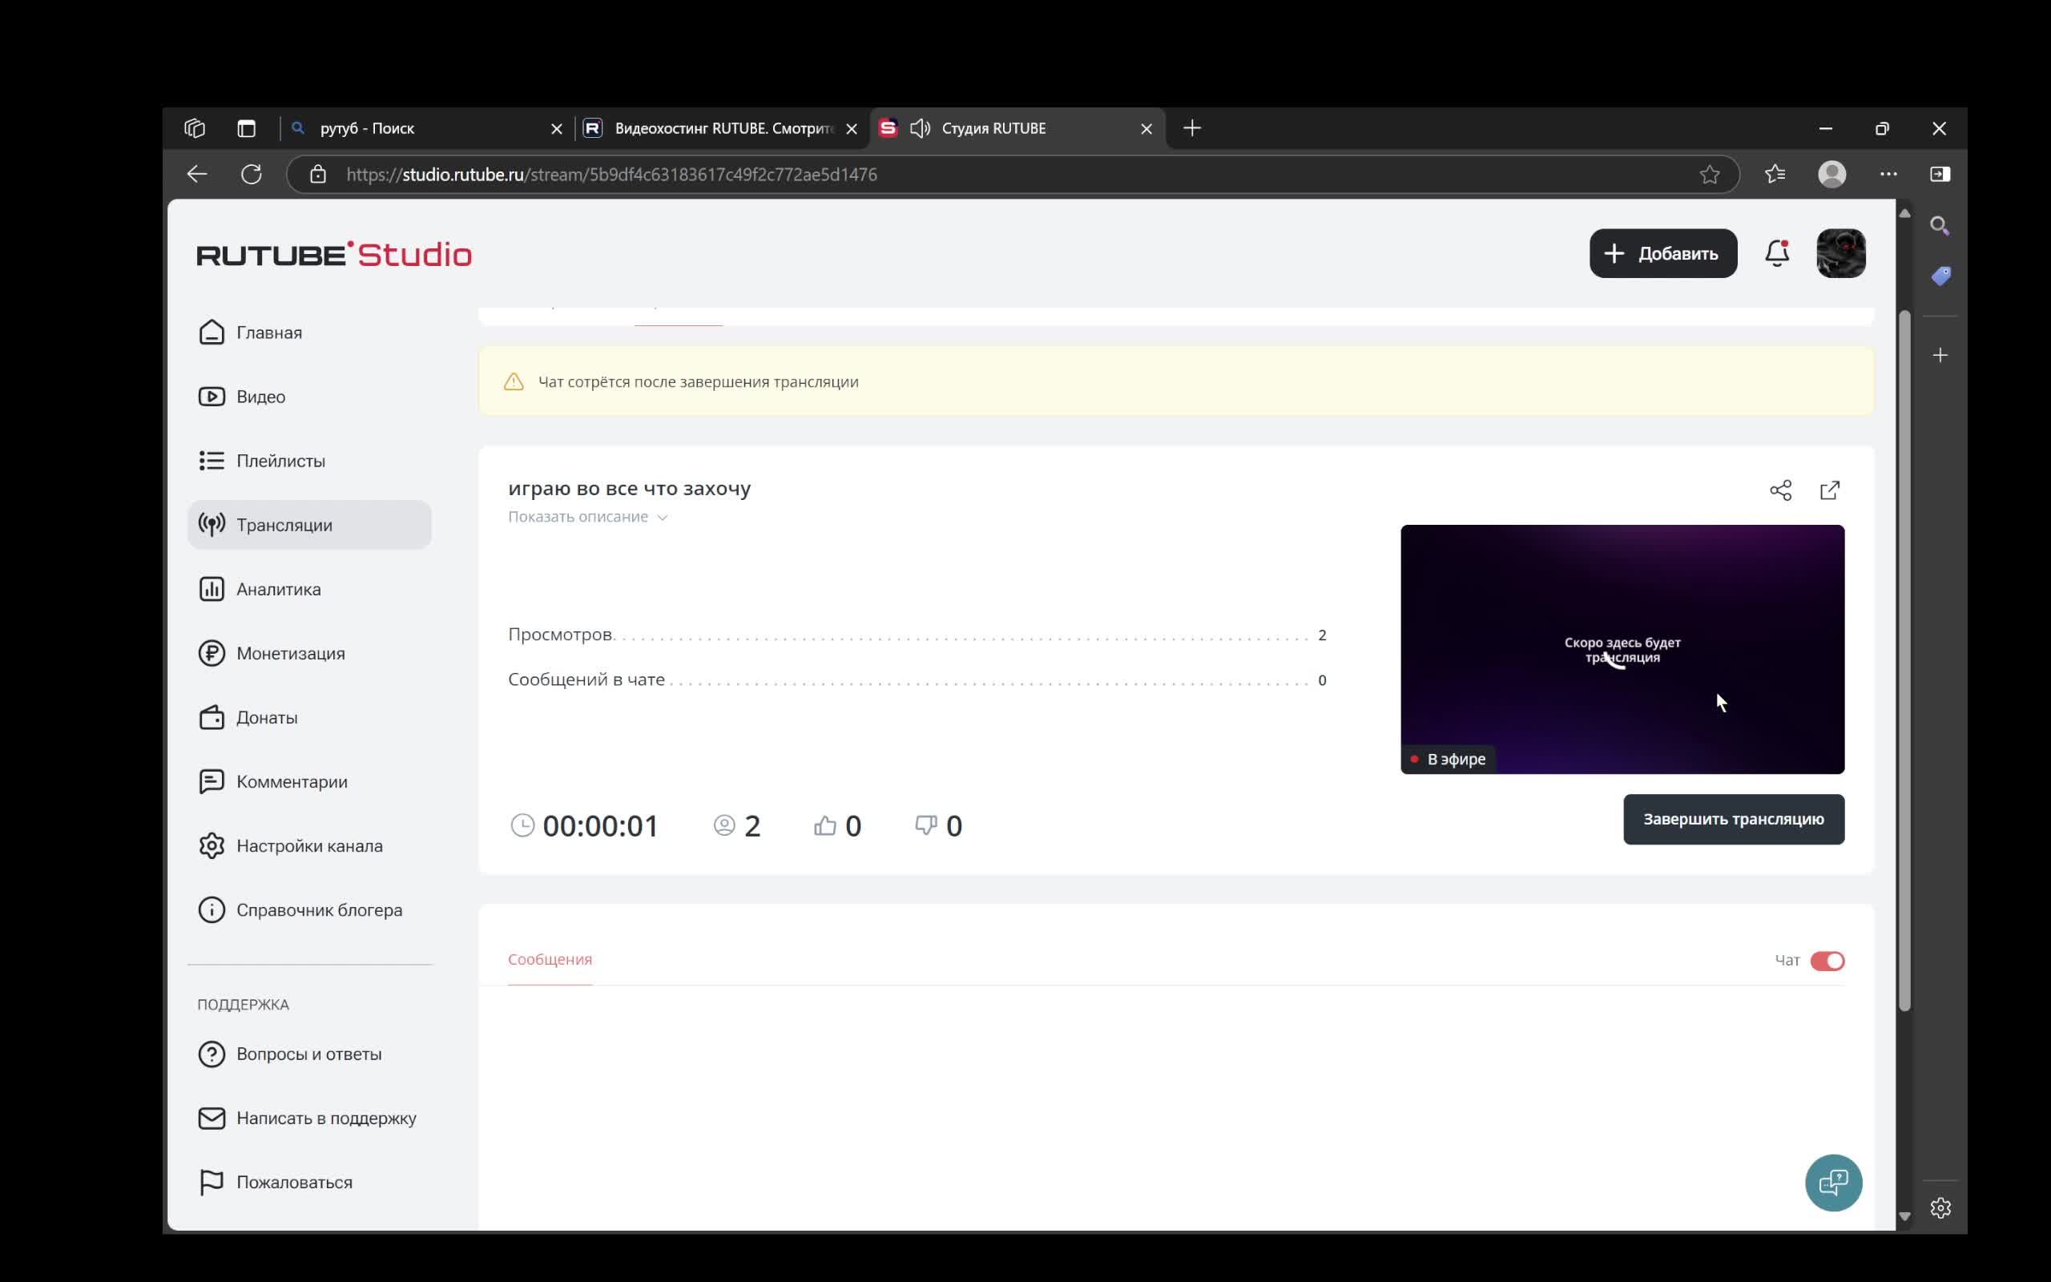
Task: Click the address bar URL
Action: (x=612, y=175)
